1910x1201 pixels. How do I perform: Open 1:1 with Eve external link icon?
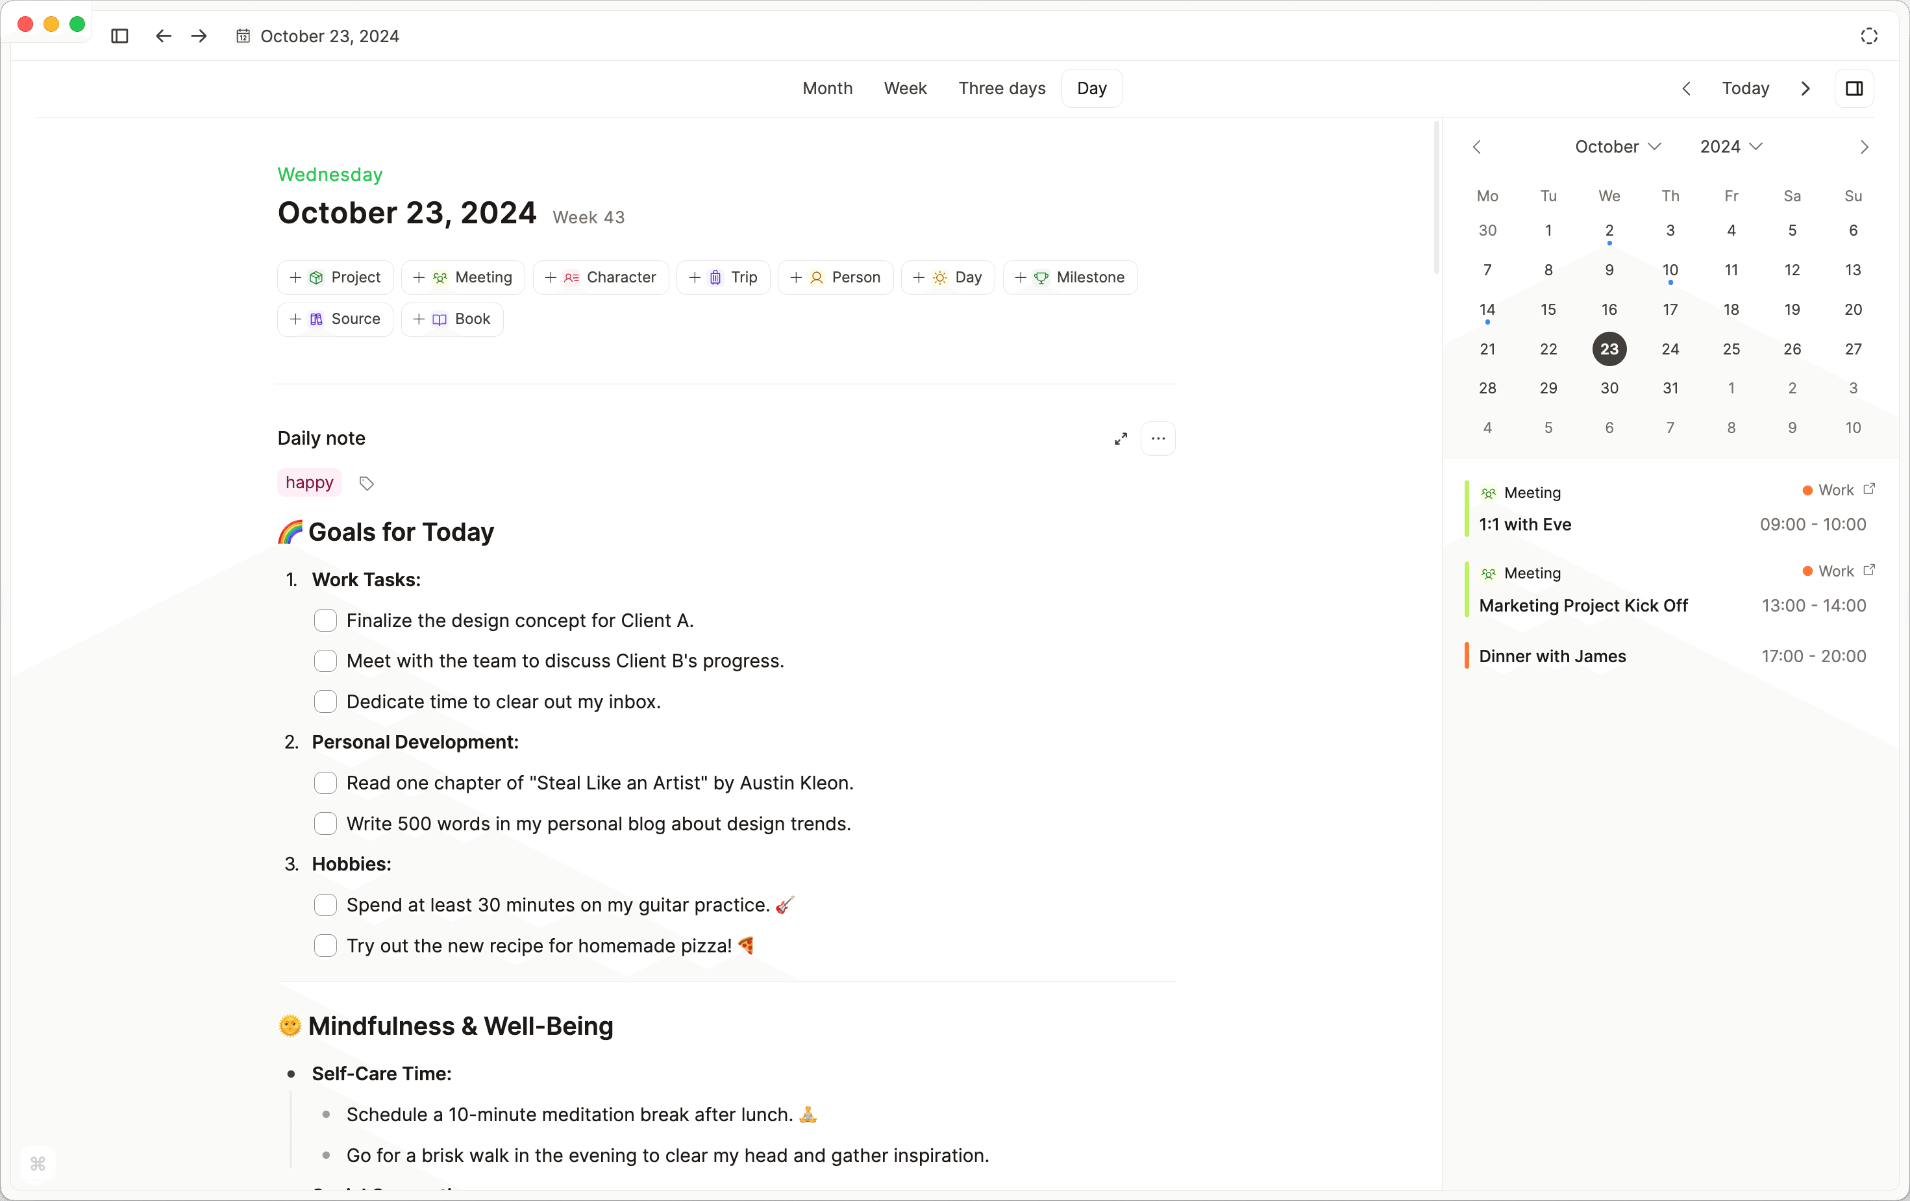[x=1868, y=489]
